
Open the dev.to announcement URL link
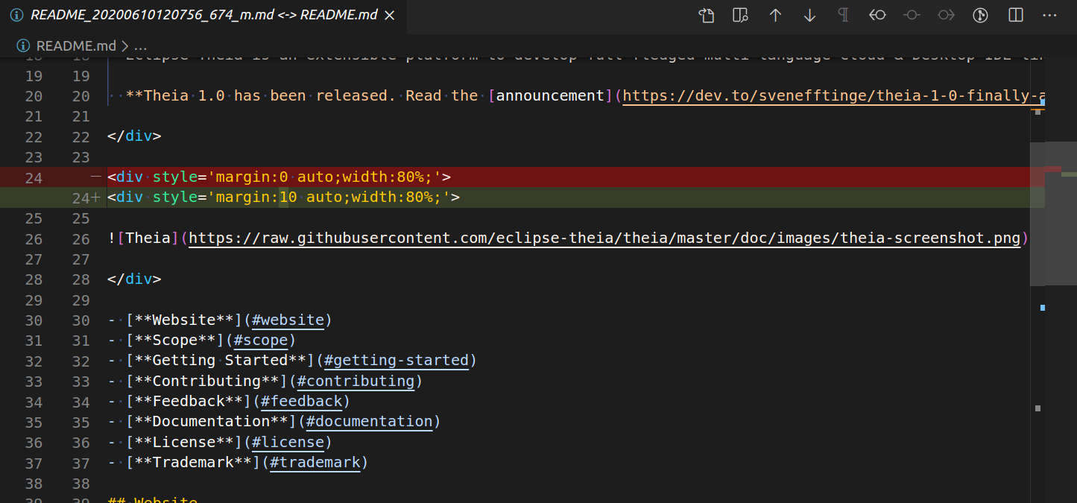pyautogui.click(x=834, y=96)
